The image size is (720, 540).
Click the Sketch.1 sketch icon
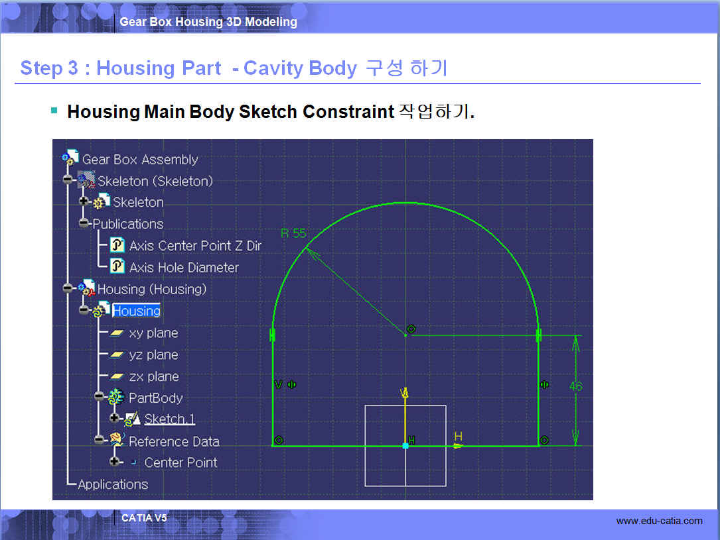133,419
